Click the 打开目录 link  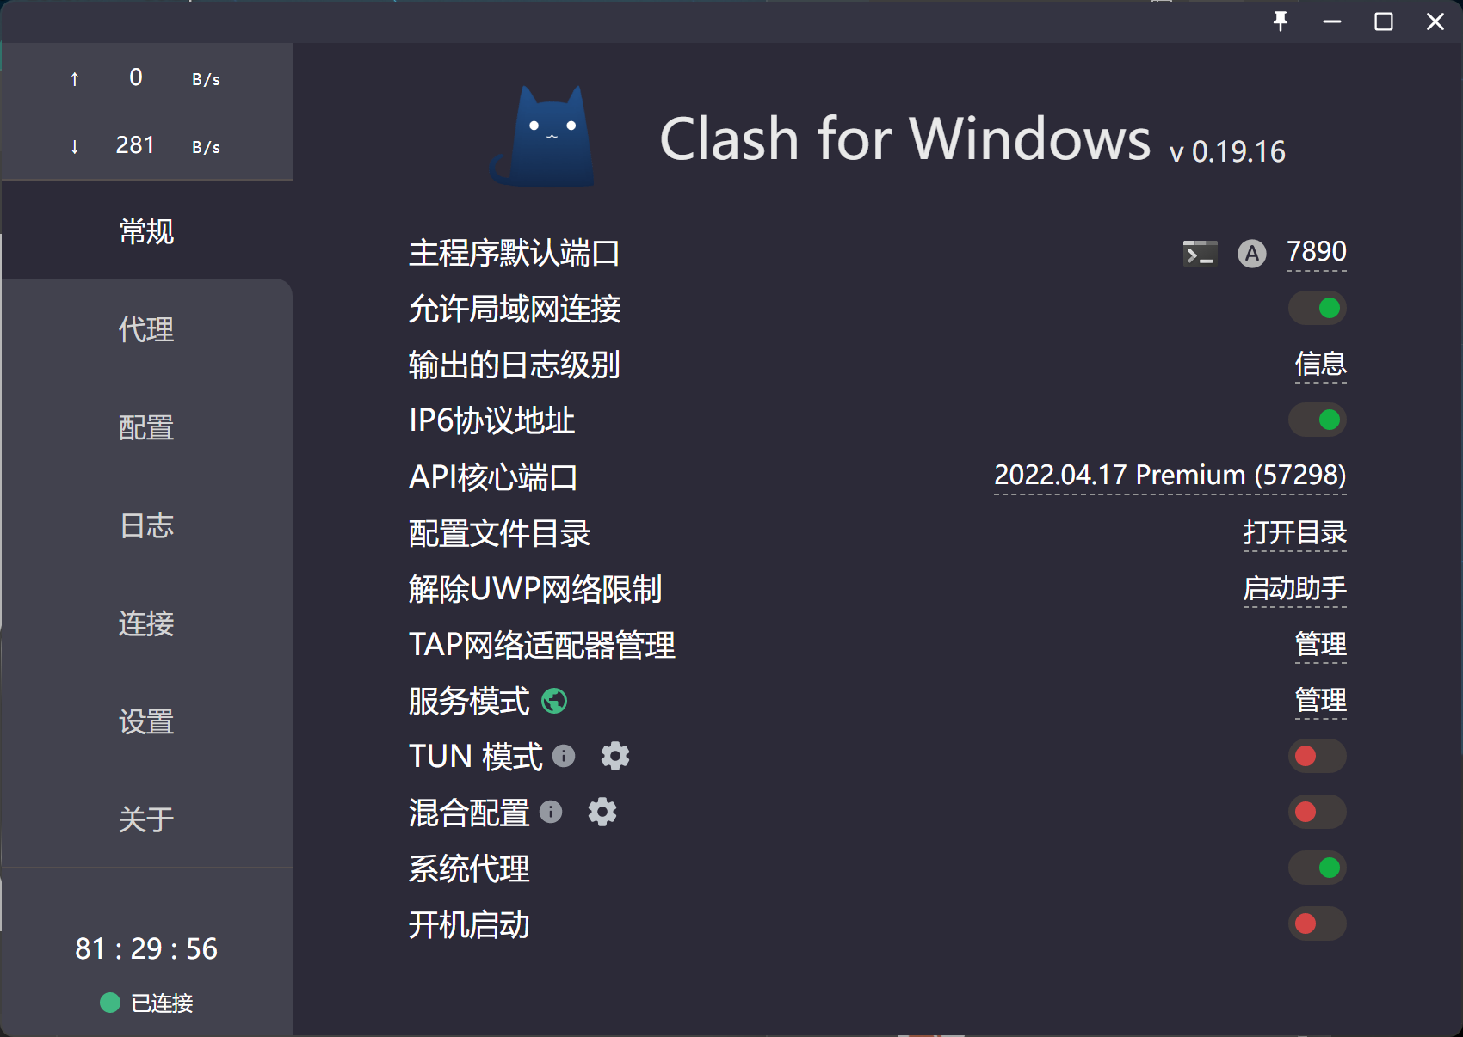point(1294,533)
